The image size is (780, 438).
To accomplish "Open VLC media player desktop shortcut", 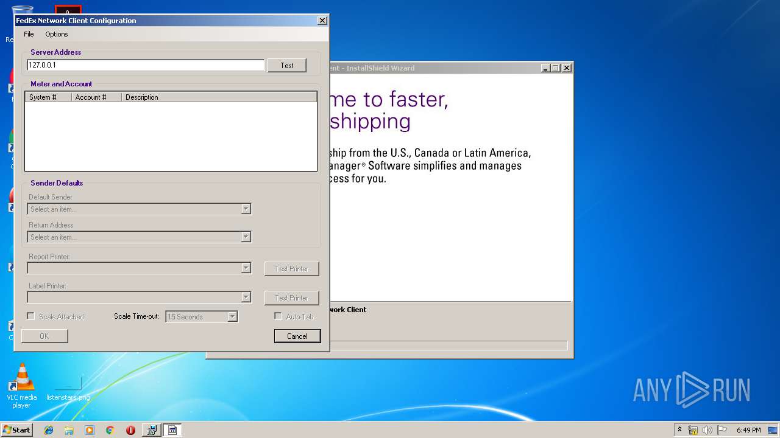I will (x=22, y=386).
